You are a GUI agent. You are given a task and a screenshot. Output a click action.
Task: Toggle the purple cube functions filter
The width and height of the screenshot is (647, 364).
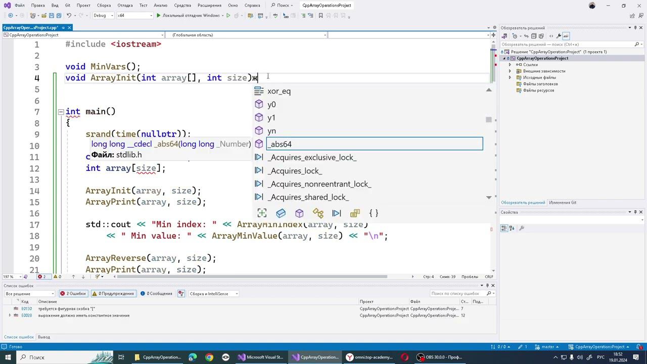pyautogui.click(x=299, y=213)
